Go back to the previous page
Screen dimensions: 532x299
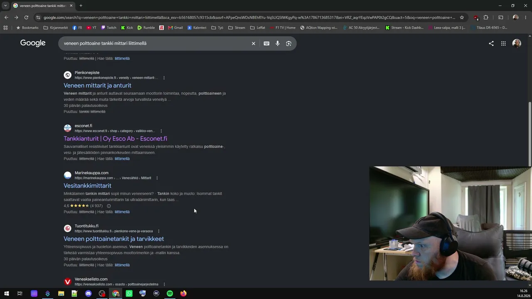(x=6, y=17)
